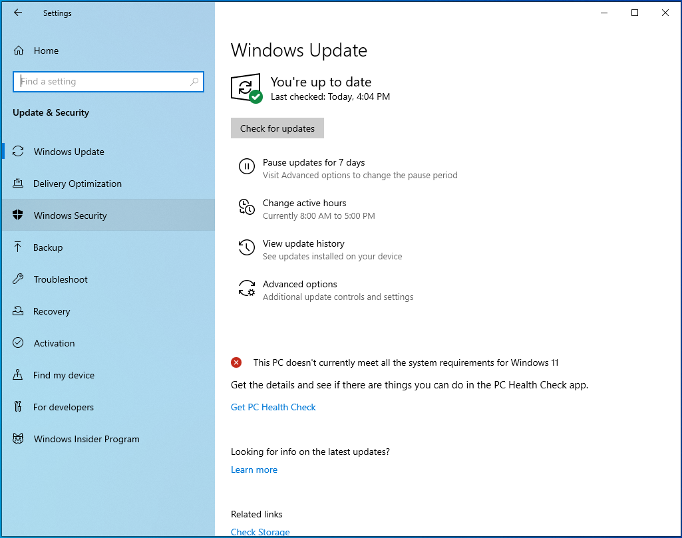682x538 pixels.
Task: Open For developers via its icon
Action: (17, 407)
